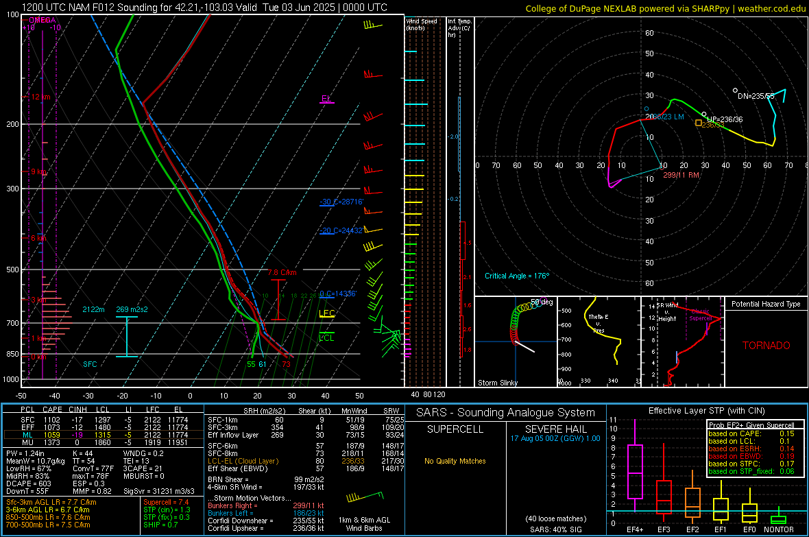This screenshot has height=537, width=809.
Task: Click the red surface temperature value 73
Action: 286,364
